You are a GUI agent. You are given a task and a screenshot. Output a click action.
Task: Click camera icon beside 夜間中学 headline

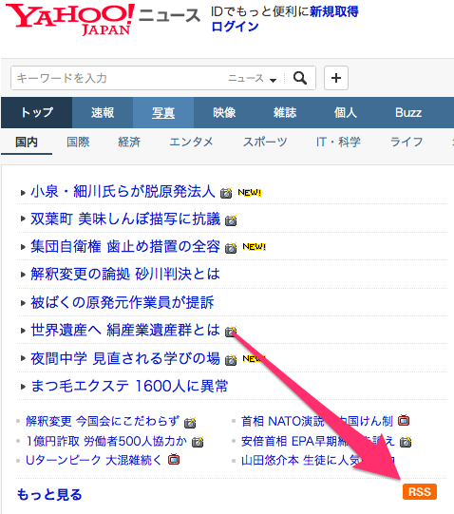[x=231, y=359]
